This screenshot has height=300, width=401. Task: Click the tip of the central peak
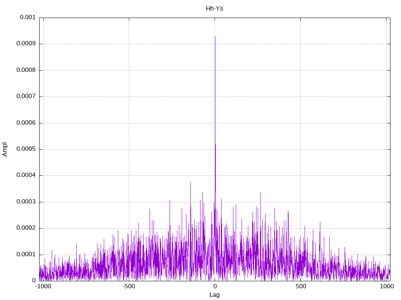[x=215, y=37]
